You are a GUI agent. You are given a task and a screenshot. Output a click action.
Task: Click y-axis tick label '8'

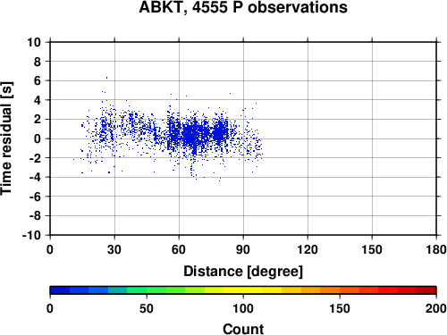tap(38, 62)
